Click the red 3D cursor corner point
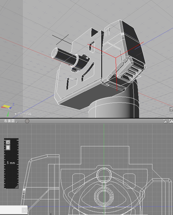The height and width of the screenshot is (215, 173). tap(116, 58)
